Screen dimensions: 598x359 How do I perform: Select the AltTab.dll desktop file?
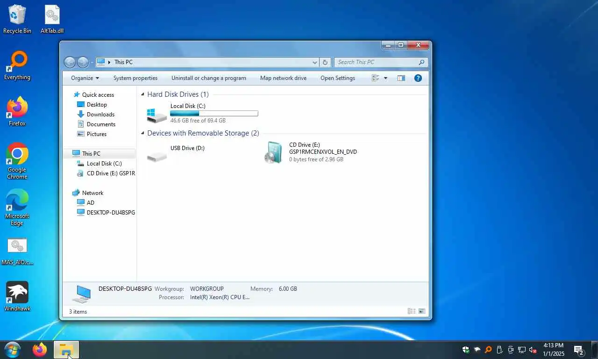(x=52, y=19)
